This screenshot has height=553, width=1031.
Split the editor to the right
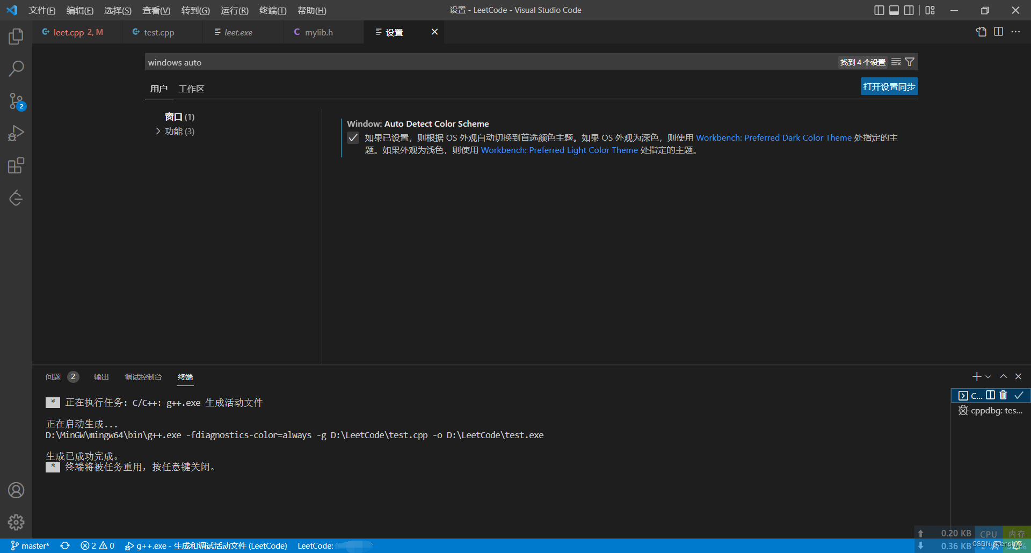(998, 32)
